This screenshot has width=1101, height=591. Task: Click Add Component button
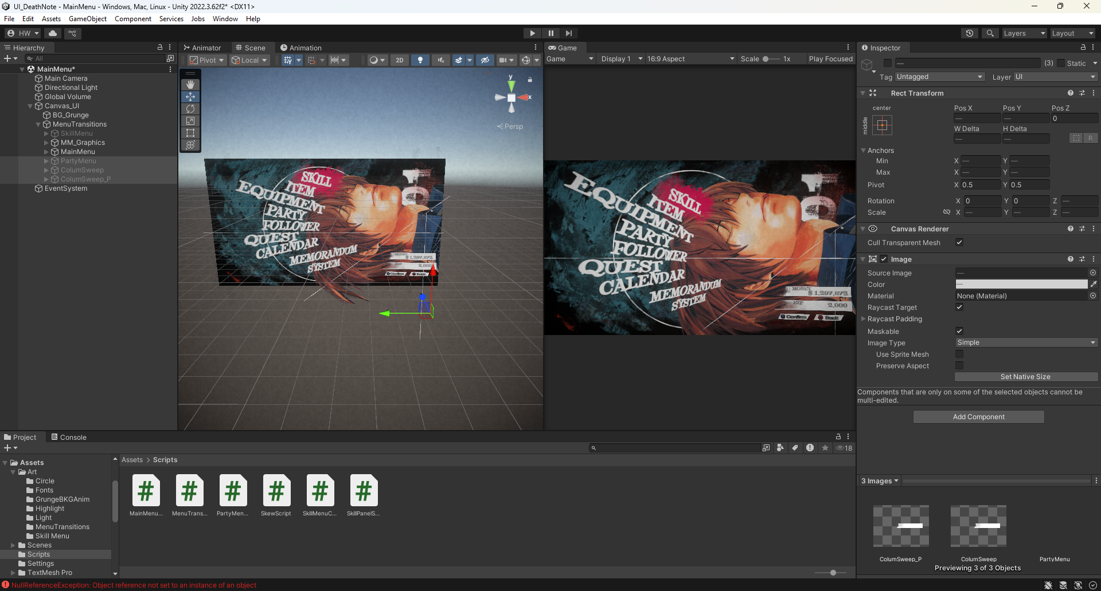tap(978, 417)
